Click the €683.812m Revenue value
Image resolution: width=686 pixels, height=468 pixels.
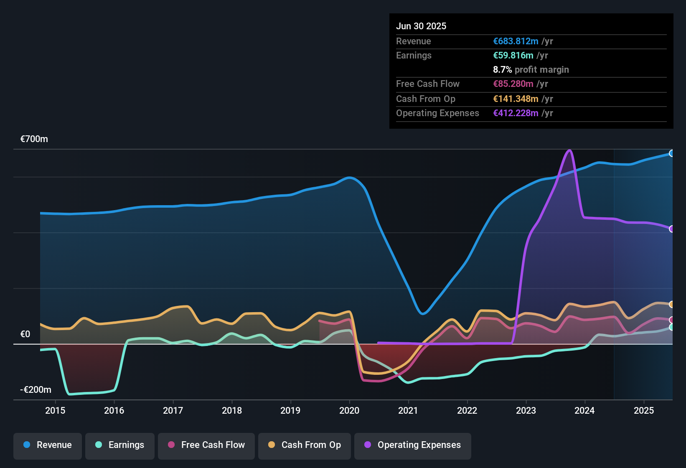(x=516, y=41)
